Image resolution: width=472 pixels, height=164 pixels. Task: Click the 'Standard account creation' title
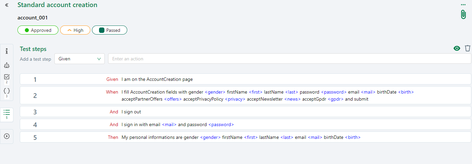57,5
